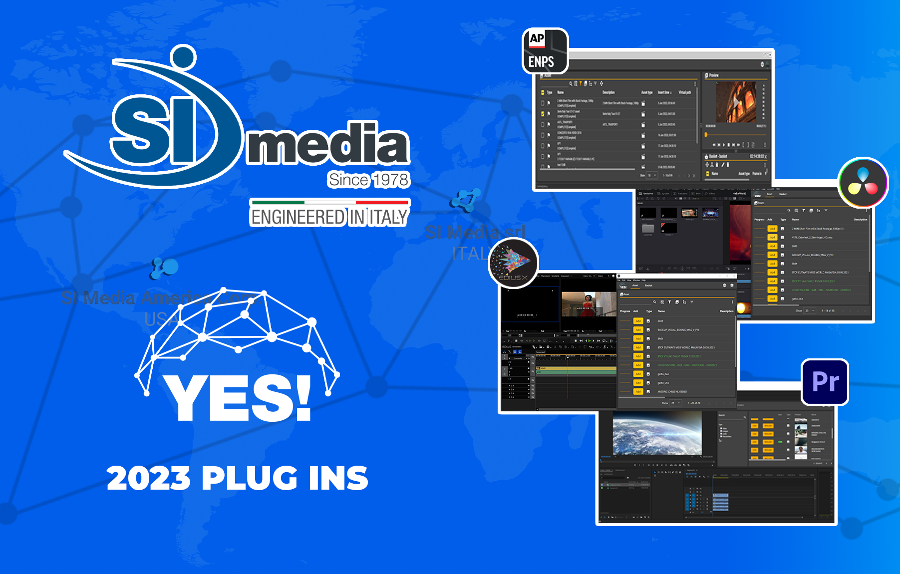Open the three-dot overflow menu above the asset list
Screen dimensions: 900x574
point(732,302)
